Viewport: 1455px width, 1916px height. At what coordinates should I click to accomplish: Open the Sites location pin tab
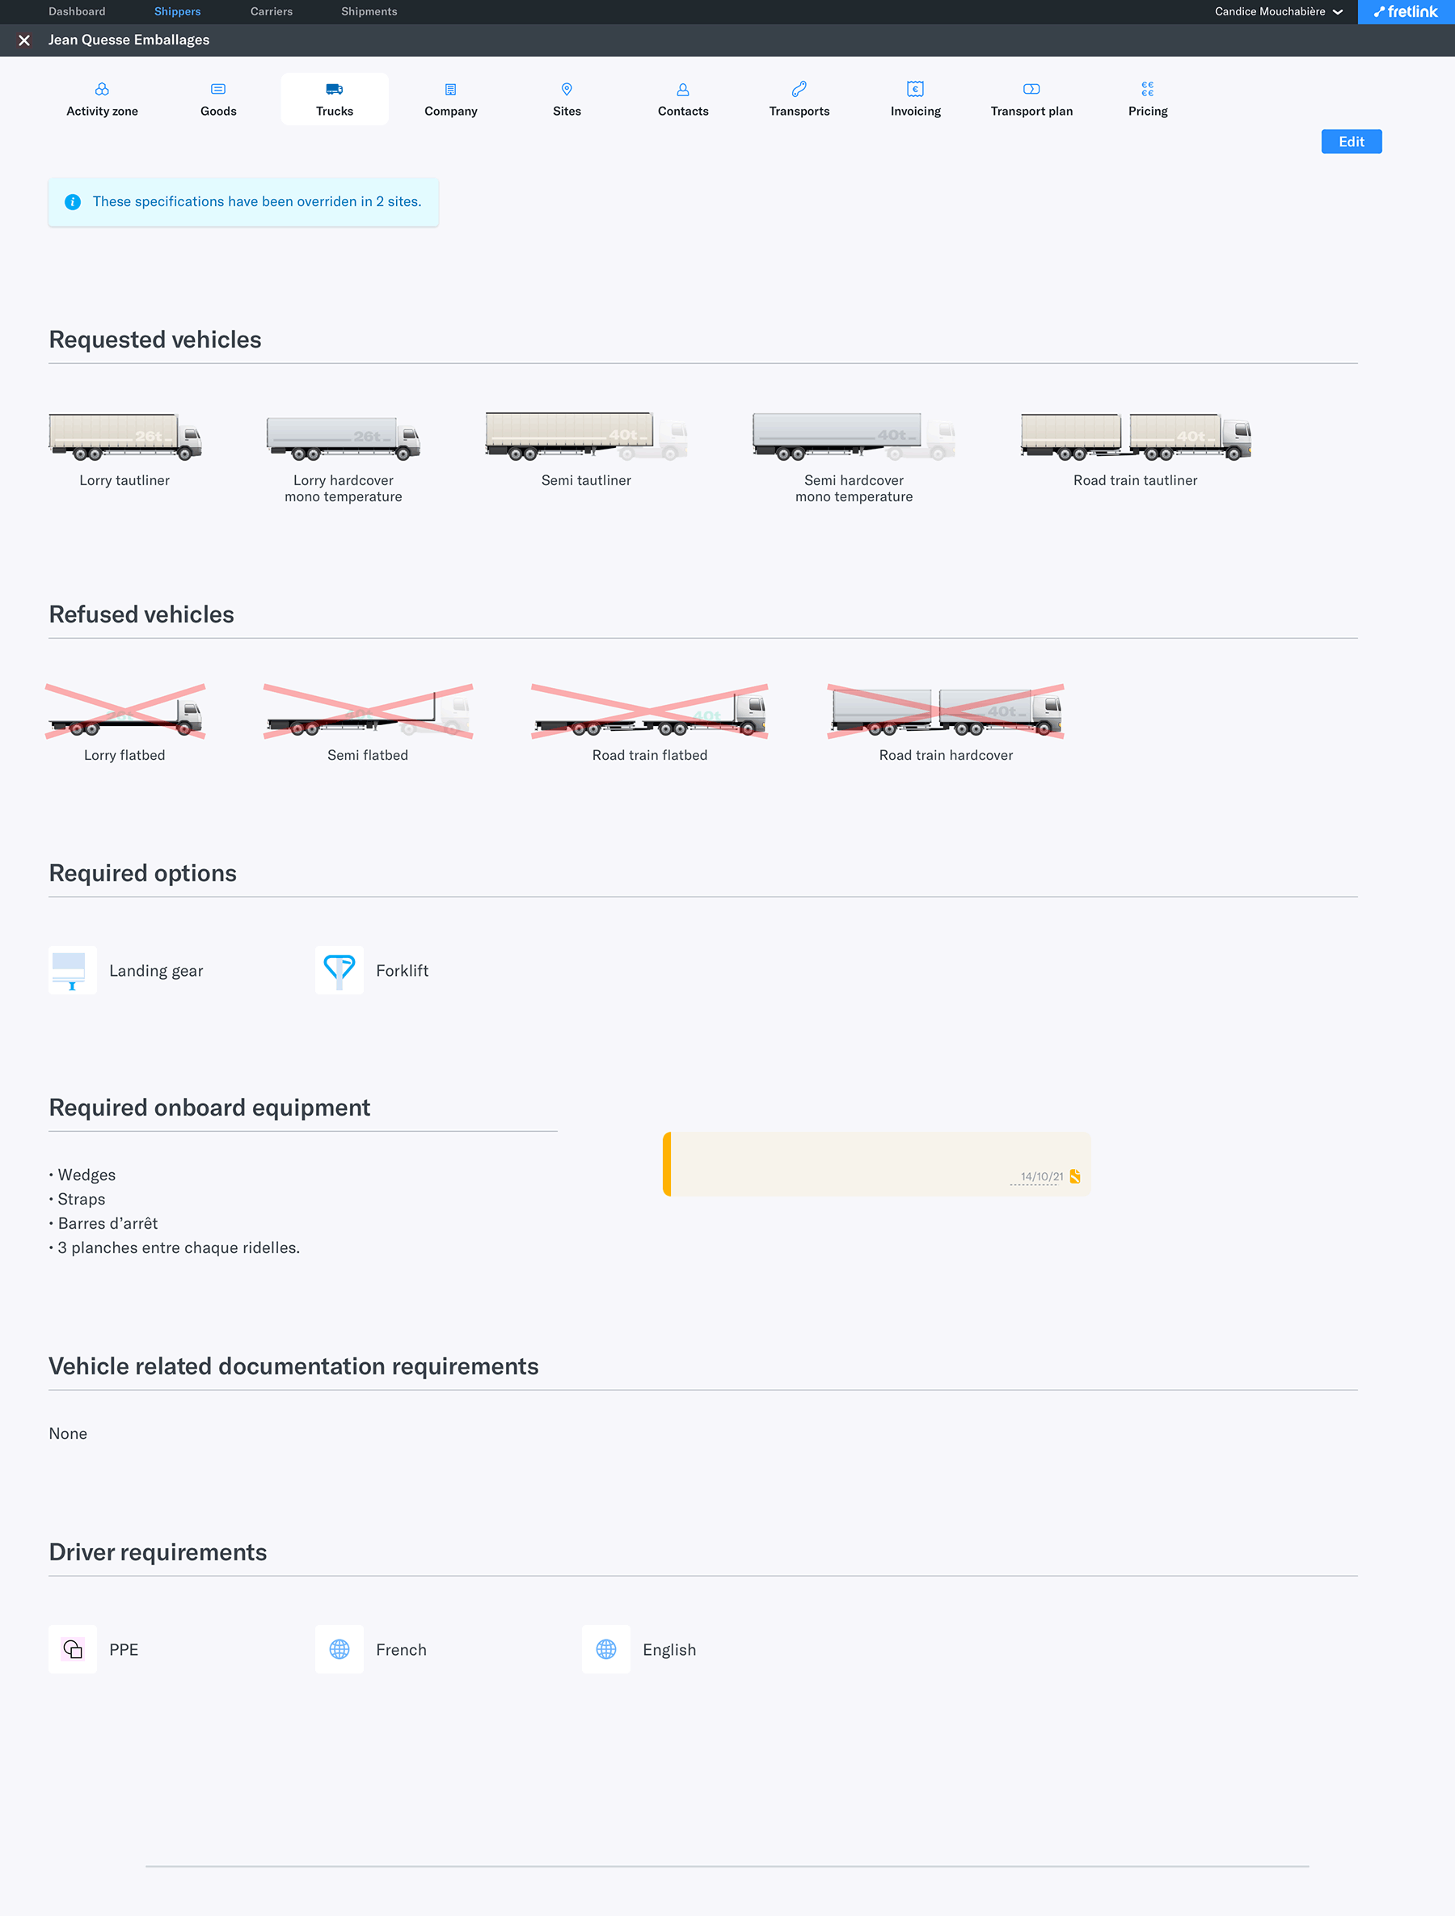pos(567,89)
